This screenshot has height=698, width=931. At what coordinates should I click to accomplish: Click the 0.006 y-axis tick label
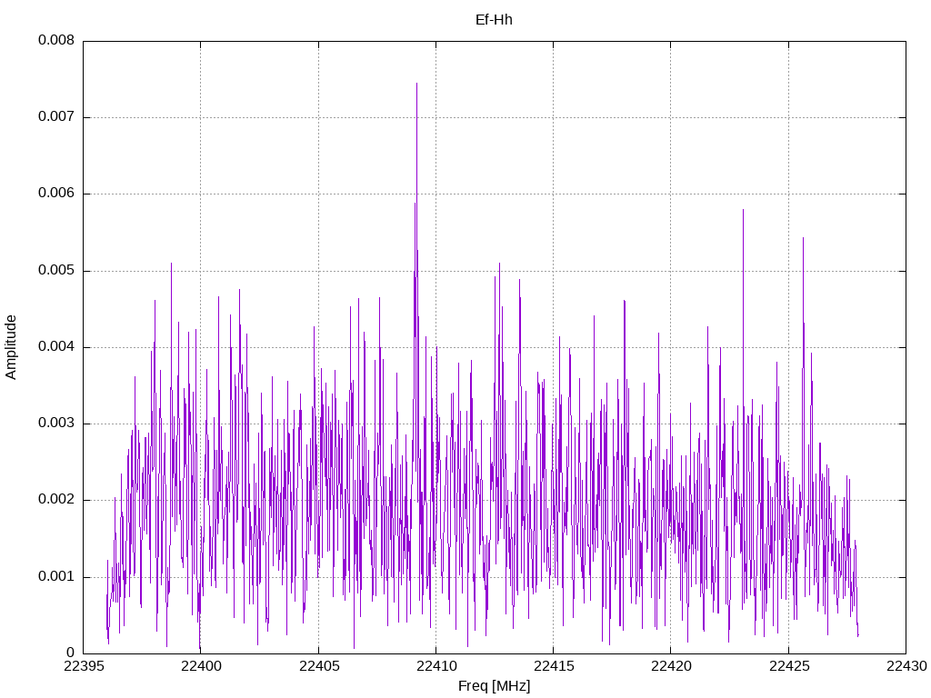coord(56,193)
